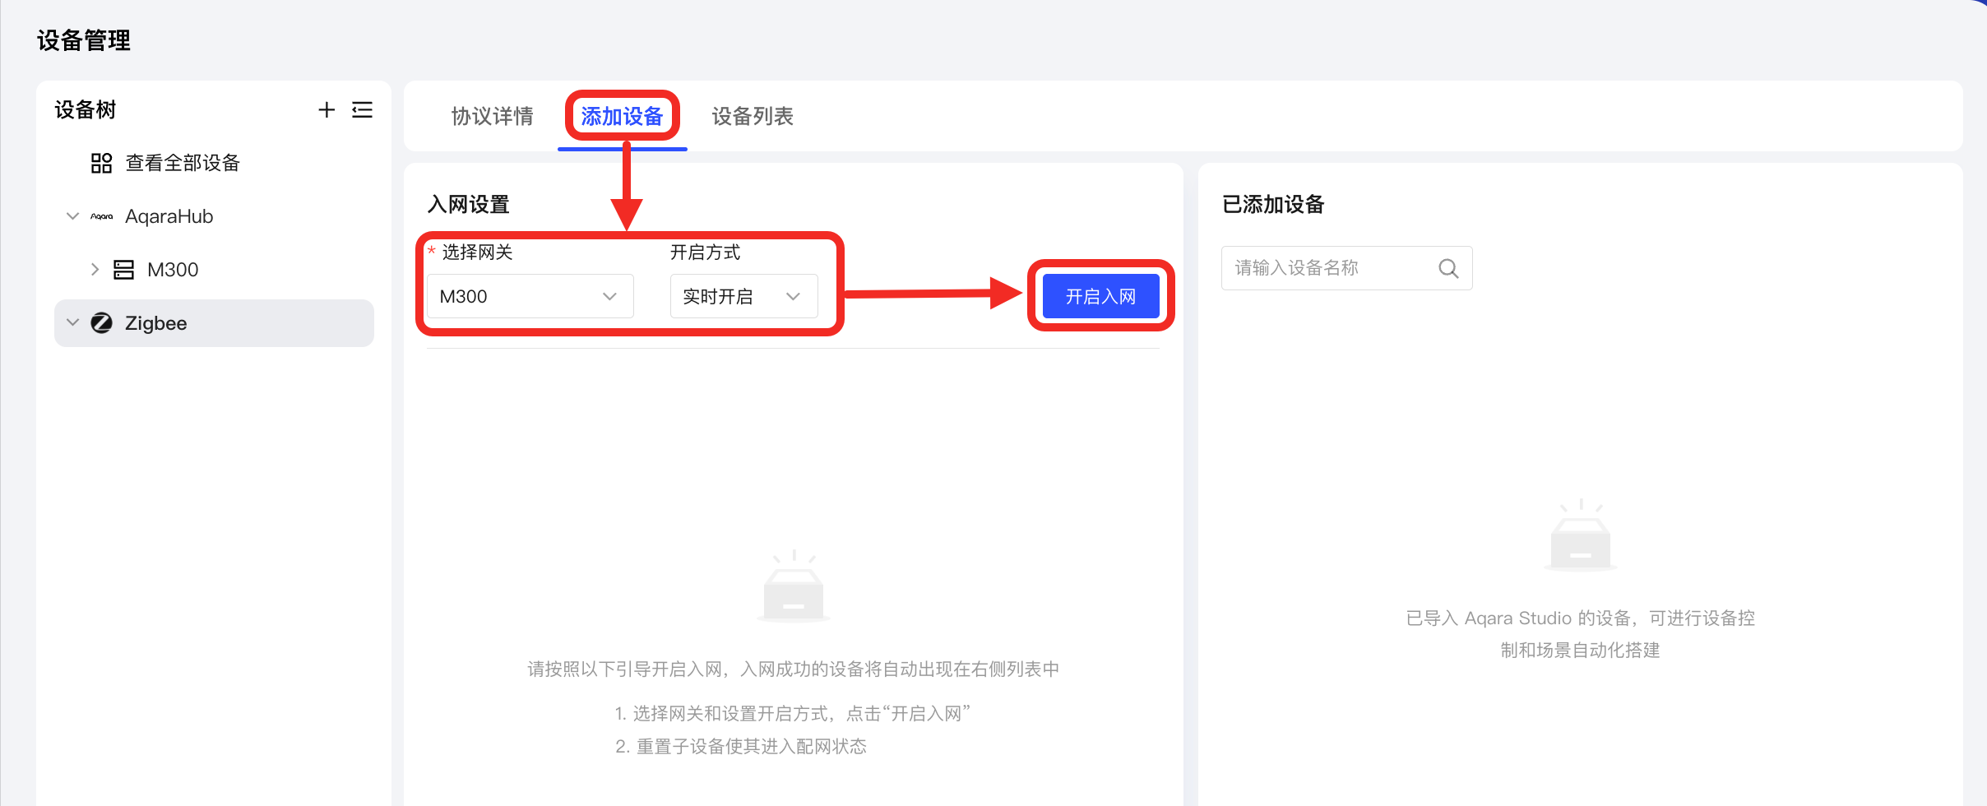The height and width of the screenshot is (806, 1987).
Task: Click the plus icon in 设备树 header
Action: (x=327, y=110)
